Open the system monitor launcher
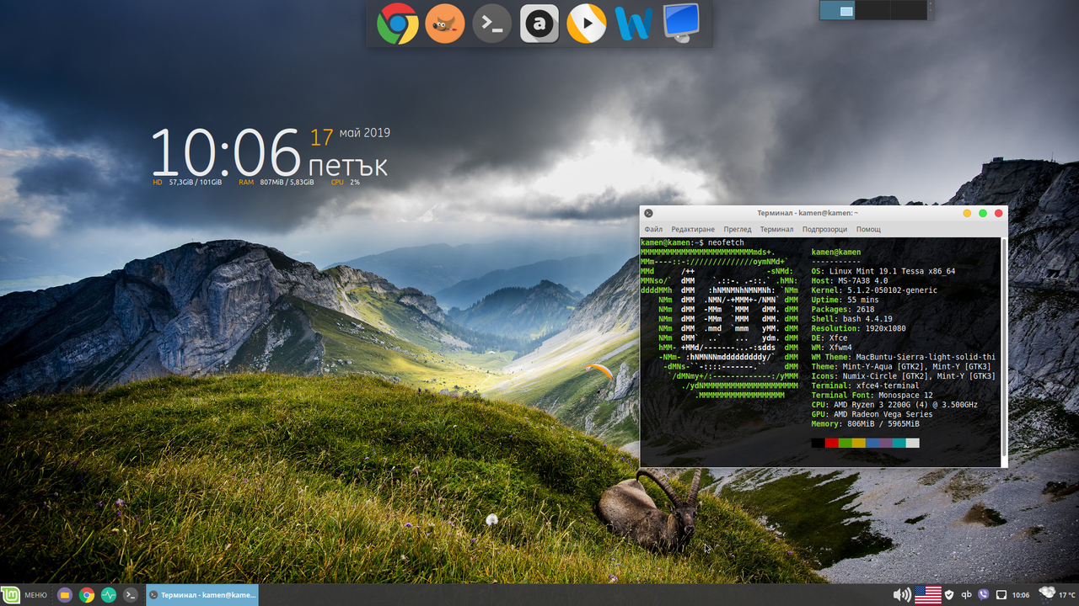 (x=109, y=595)
